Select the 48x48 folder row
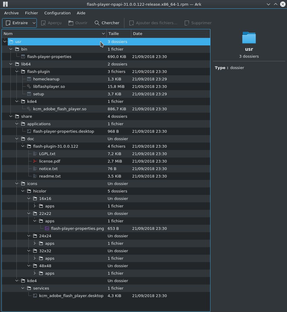Screen dimensions: 287x312 coord(106,266)
